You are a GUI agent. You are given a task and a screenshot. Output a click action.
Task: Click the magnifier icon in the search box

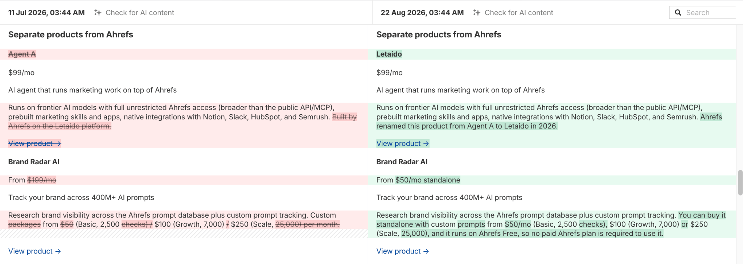(x=678, y=13)
